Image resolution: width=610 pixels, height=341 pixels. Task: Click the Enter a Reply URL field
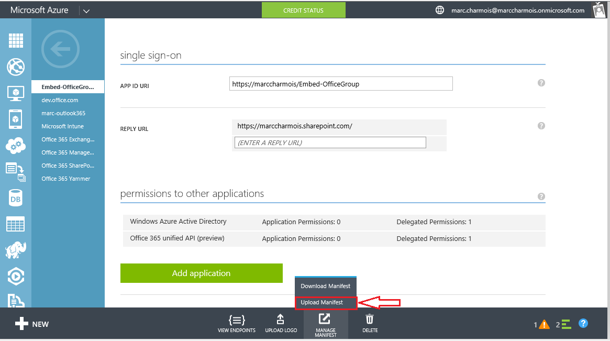330,142
